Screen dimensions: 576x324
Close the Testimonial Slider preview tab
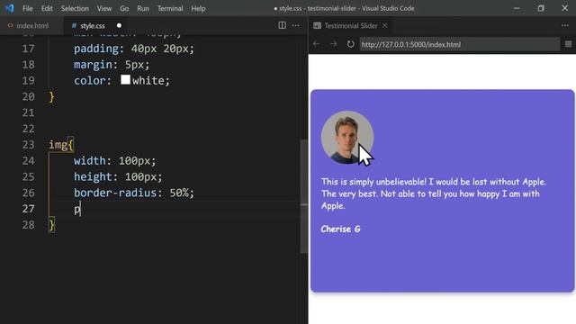point(384,25)
